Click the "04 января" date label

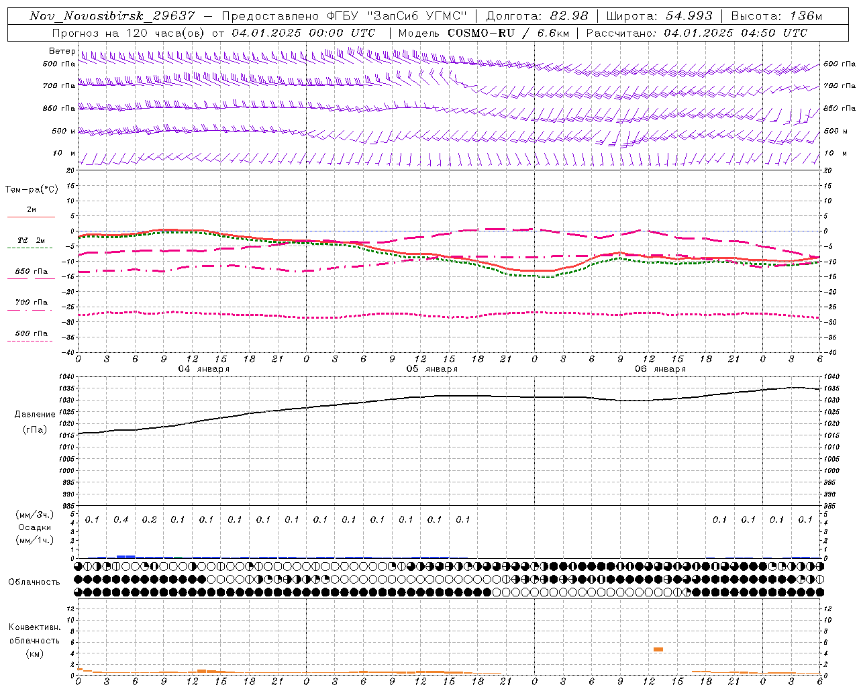coord(204,369)
